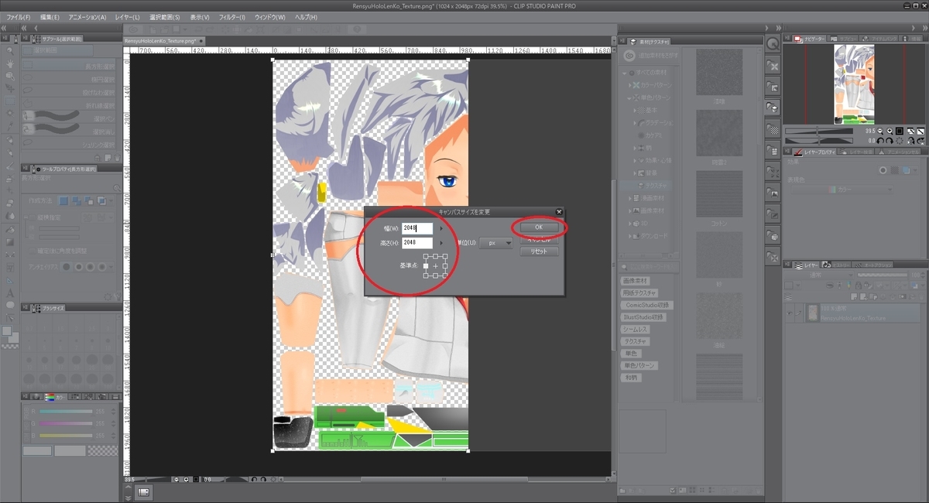The width and height of the screenshot is (929, 503).
Task: Collapse the 単色パターン material folder
Action: [x=629, y=98]
